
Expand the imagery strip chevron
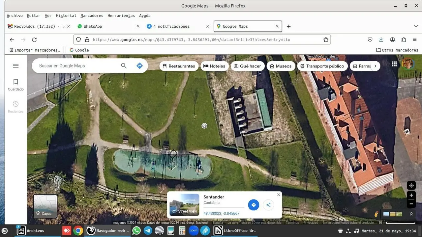[411, 214]
